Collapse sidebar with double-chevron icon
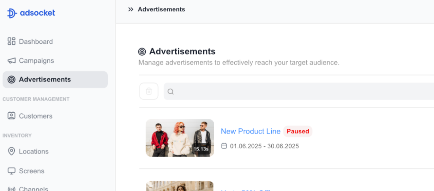434x191 pixels. [130, 9]
